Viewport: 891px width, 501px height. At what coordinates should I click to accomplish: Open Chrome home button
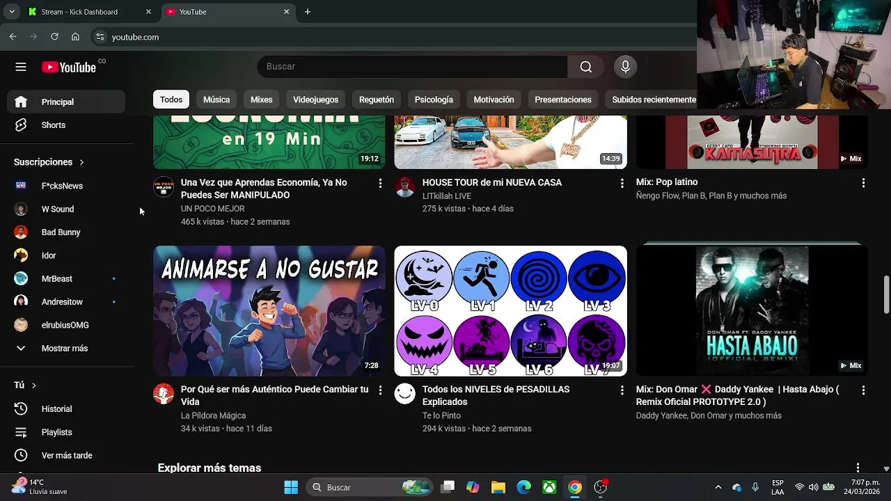pyautogui.click(x=75, y=37)
